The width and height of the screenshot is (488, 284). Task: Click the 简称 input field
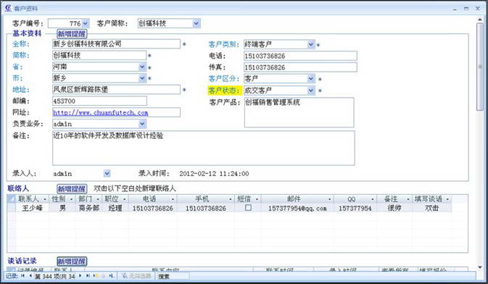click(x=99, y=55)
